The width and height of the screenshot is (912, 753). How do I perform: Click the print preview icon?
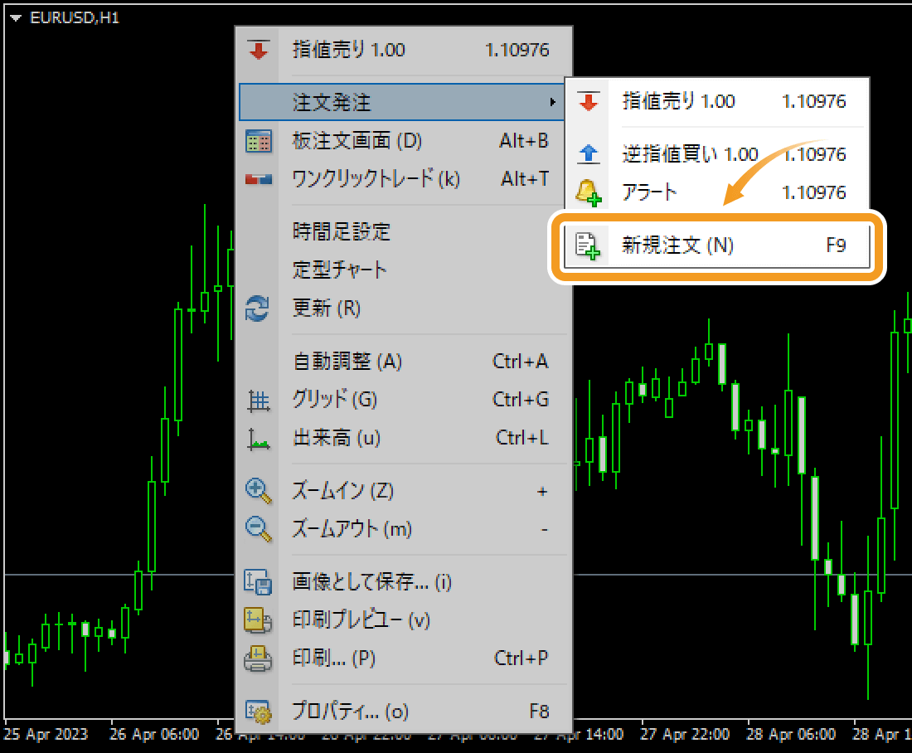[x=258, y=620]
